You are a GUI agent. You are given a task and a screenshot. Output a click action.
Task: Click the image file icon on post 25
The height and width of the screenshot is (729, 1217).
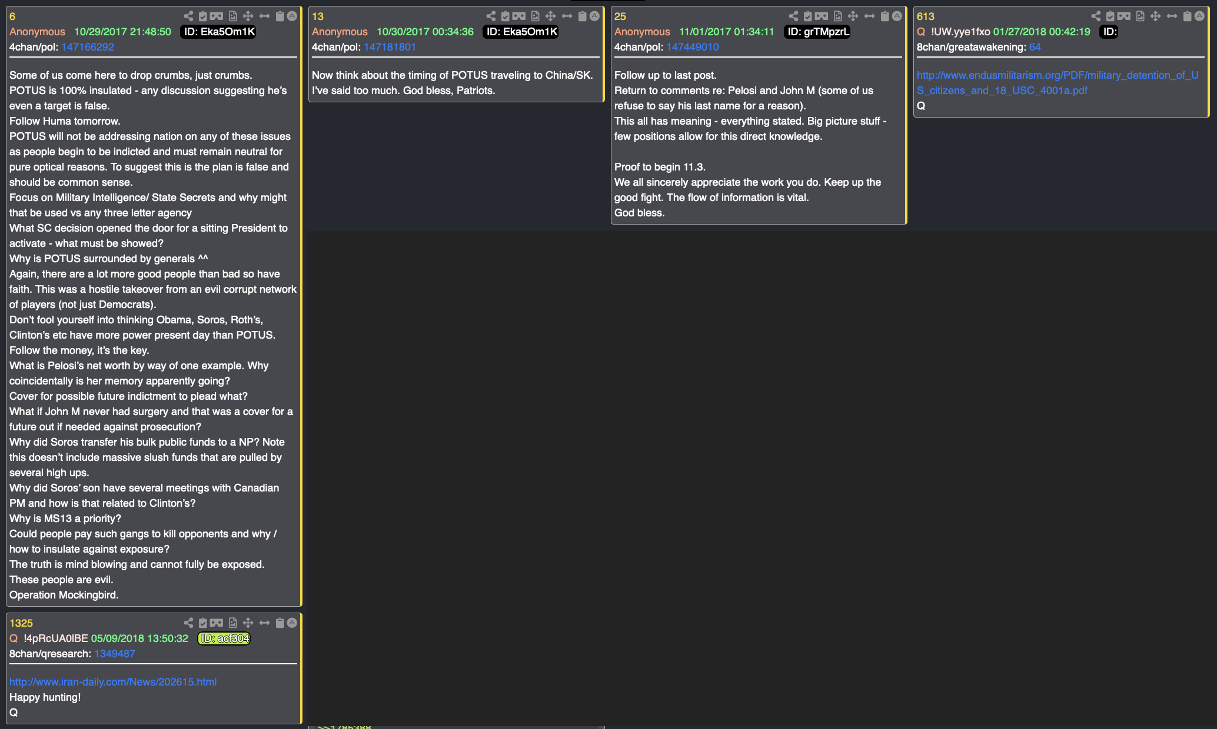click(x=837, y=16)
